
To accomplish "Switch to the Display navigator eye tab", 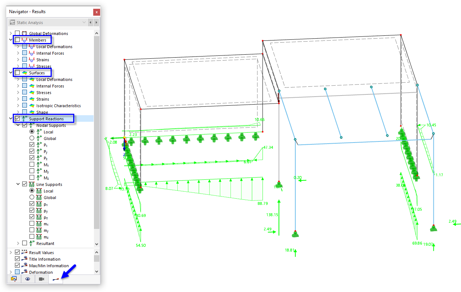I will click(x=28, y=279).
